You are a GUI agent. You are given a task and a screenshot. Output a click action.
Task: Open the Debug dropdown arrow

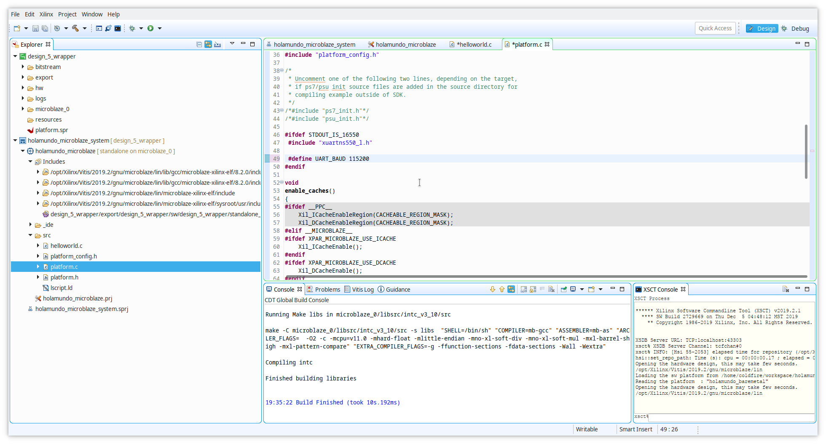(141, 29)
